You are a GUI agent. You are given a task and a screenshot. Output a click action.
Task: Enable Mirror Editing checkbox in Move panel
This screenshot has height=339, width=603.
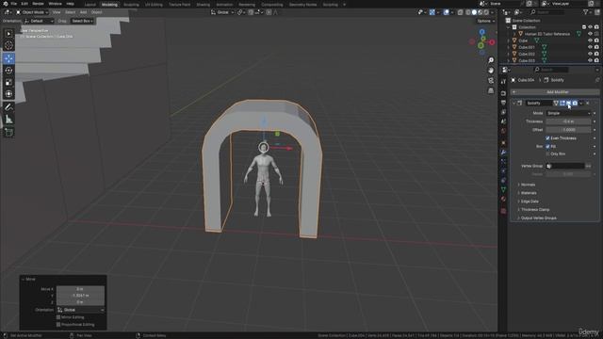(x=58, y=317)
